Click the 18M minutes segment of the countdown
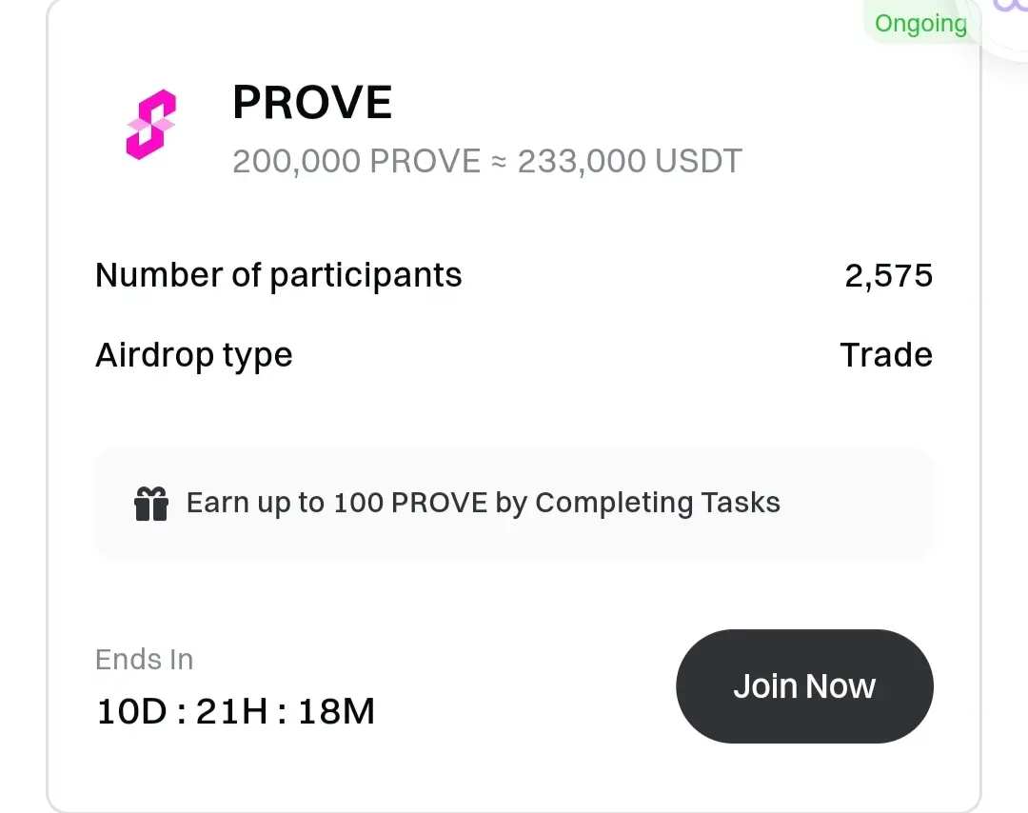 [336, 711]
